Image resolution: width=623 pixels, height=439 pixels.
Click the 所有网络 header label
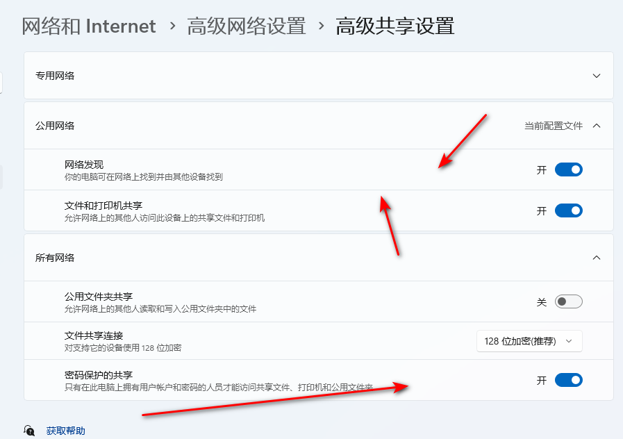pyautogui.click(x=55, y=258)
